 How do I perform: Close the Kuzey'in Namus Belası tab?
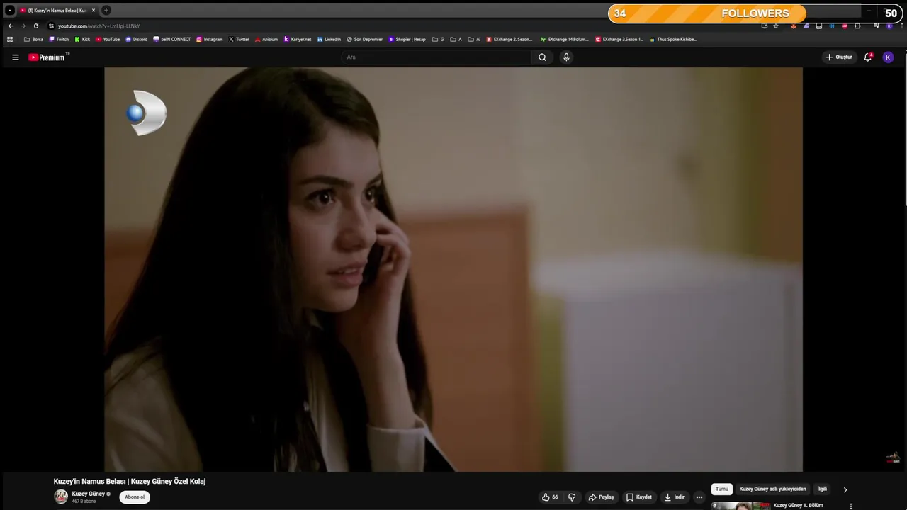93,11
